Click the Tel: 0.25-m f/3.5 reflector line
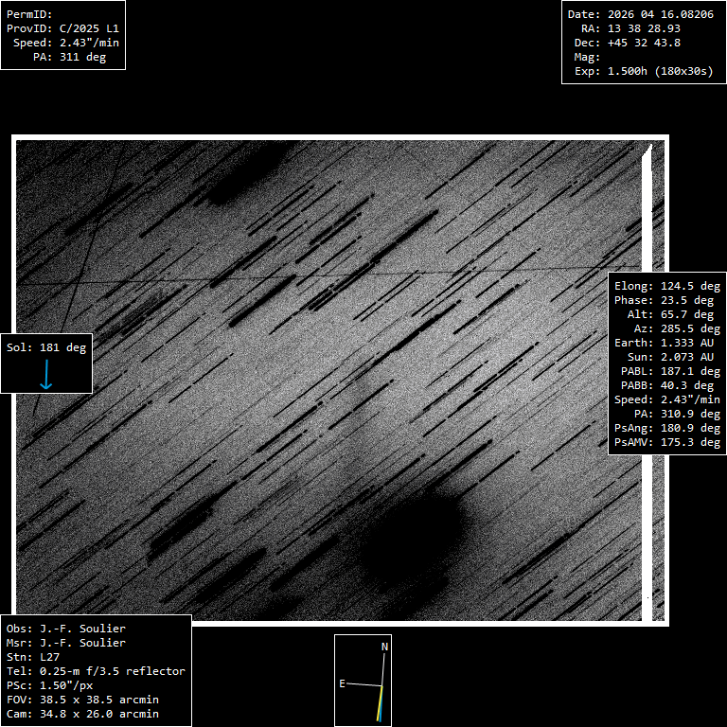 point(96,670)
